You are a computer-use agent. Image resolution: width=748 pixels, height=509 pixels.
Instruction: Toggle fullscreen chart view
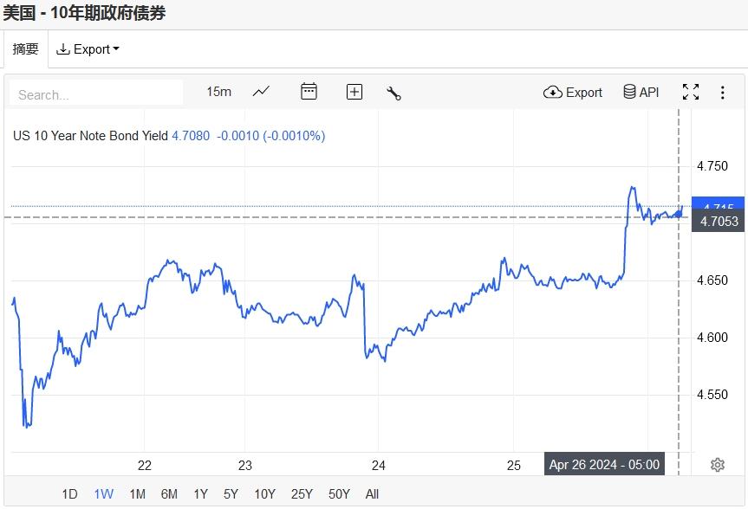(691, 93)
